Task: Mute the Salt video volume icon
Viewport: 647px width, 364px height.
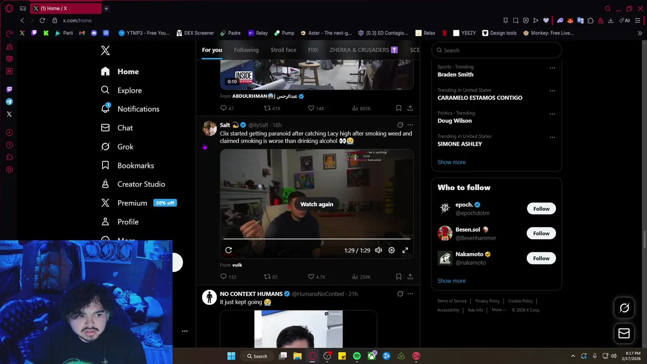Action: pyautogui.click(x=378, y=250)
